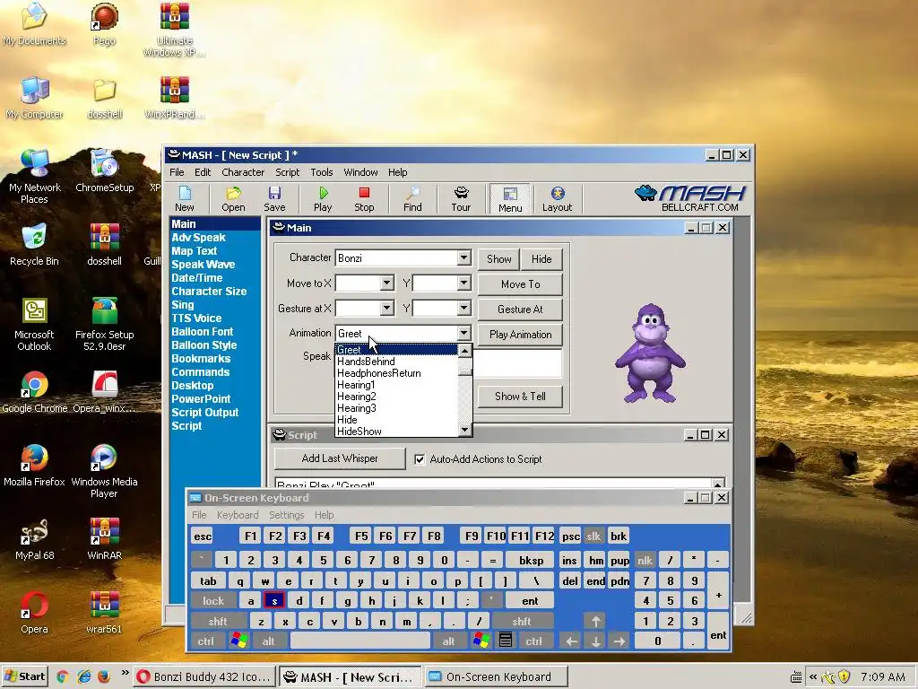Launch the Tour toolbar icon
918x689 pixels.
(x=461, y=198)
